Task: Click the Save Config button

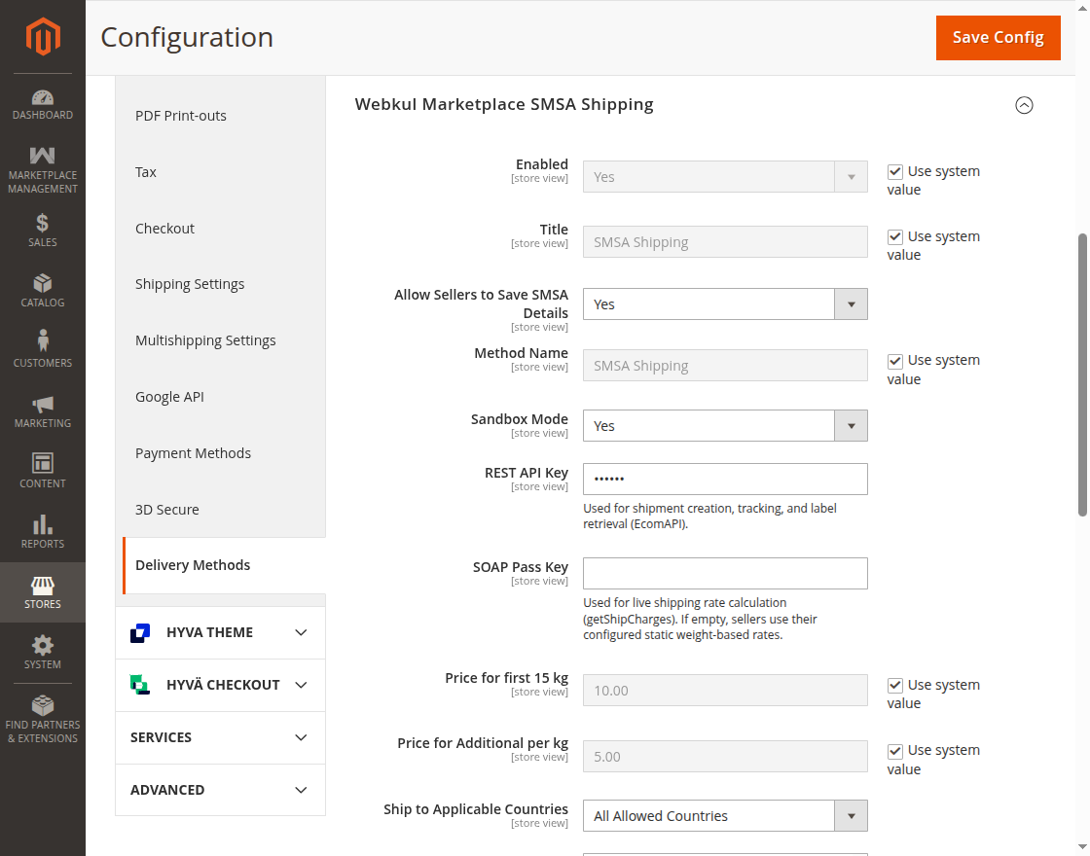Action: 998,38
